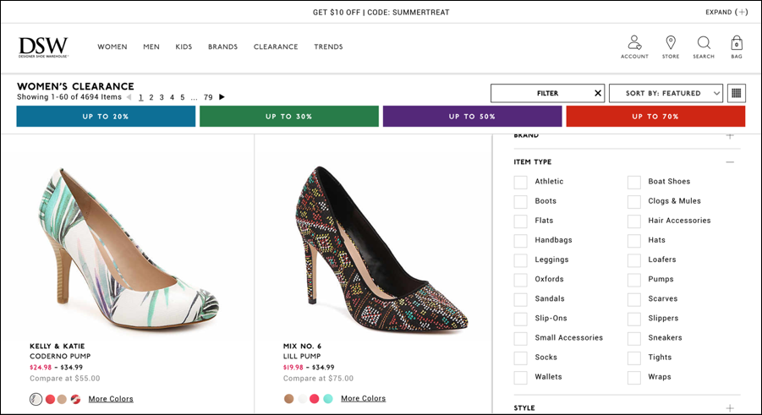Open the Store locator icon
762x415 pixels.
[x=671, y=46]
